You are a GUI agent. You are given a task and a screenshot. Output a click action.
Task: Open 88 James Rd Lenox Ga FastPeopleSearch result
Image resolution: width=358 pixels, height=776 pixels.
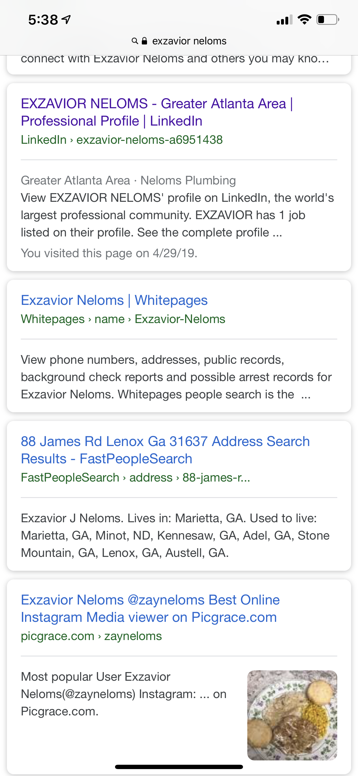[x=165, y=450]
